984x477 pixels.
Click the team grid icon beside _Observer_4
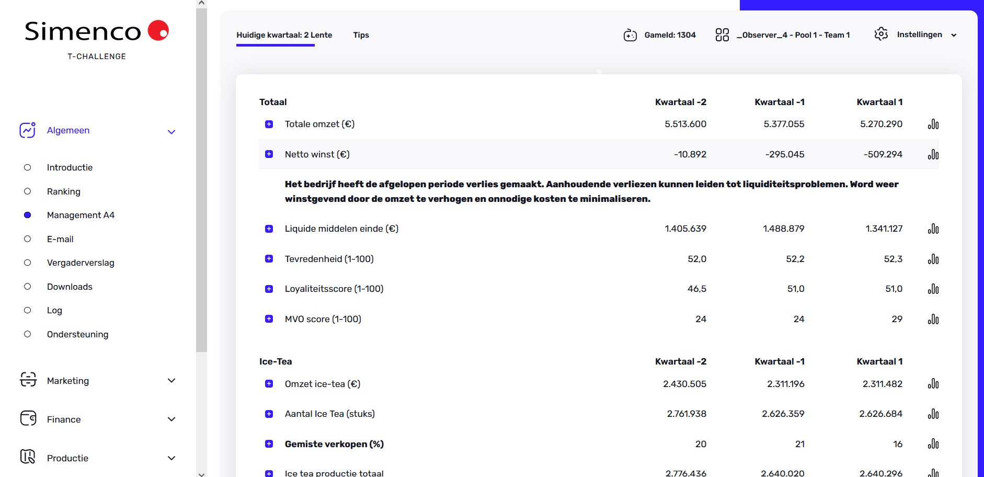pos(722,35)
